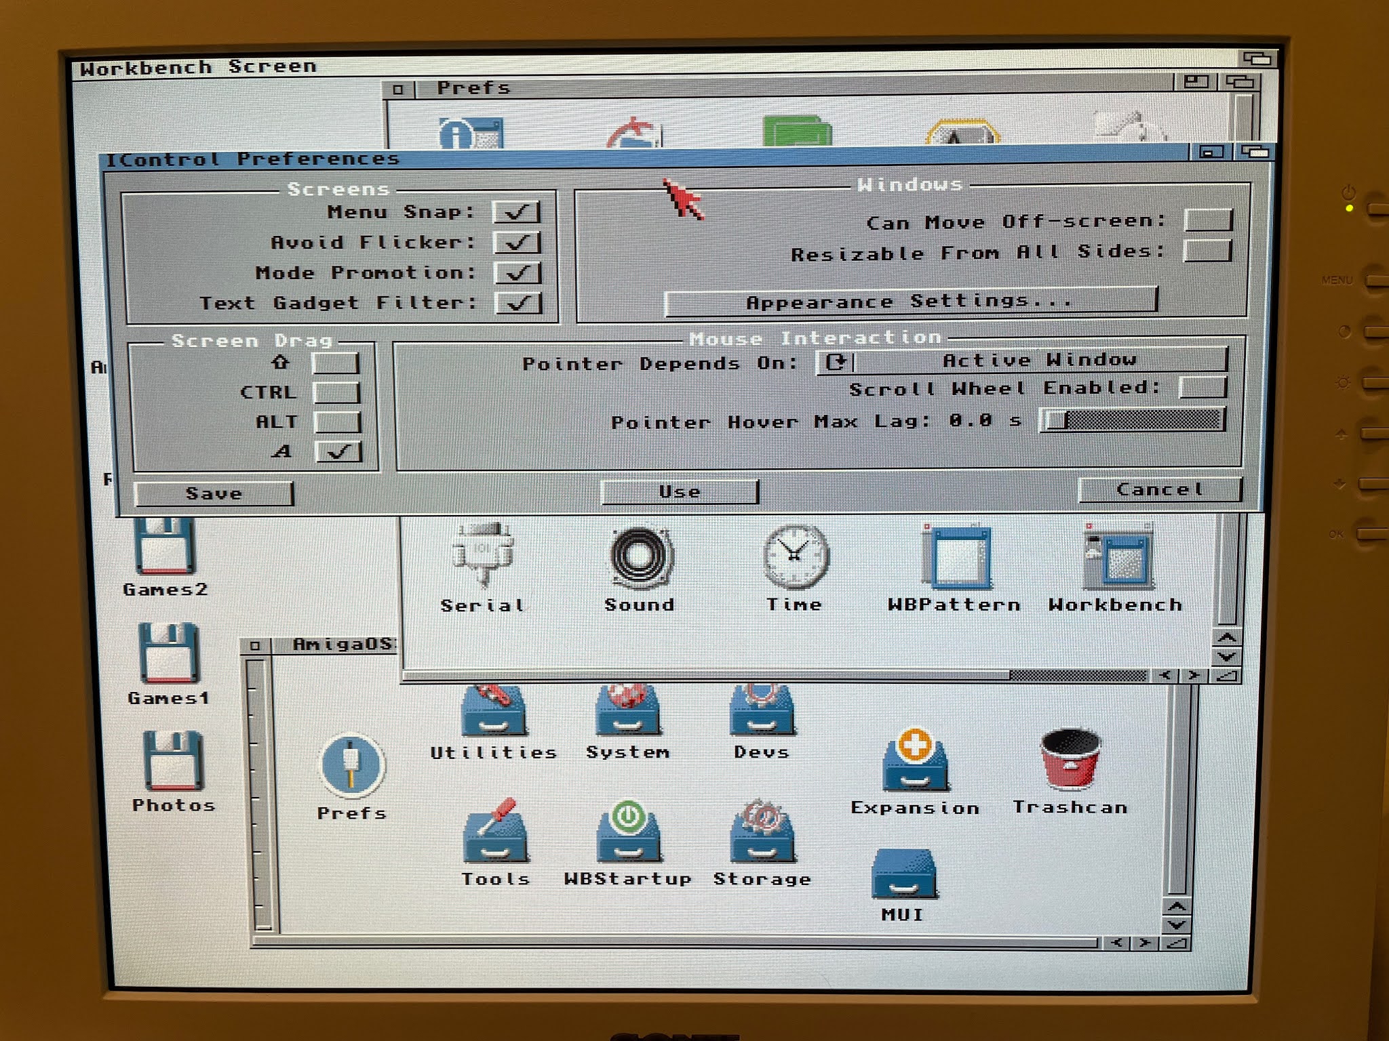Open the Time preferences icon
This screenshot has width=1389, height=1041.
coord(795,557)
